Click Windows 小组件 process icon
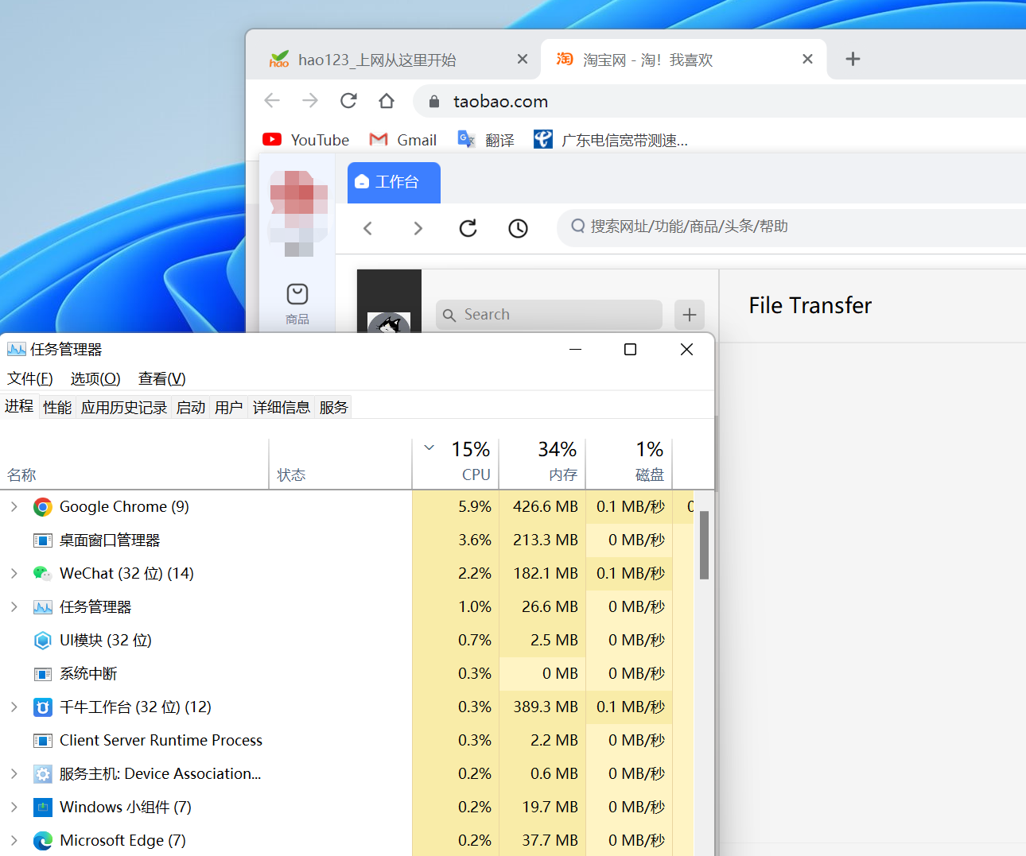 click(43, 808)
